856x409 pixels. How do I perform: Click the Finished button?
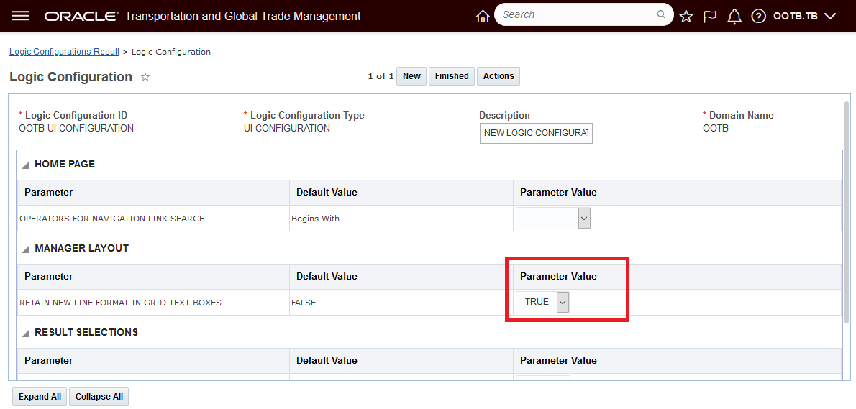point(452,76)
